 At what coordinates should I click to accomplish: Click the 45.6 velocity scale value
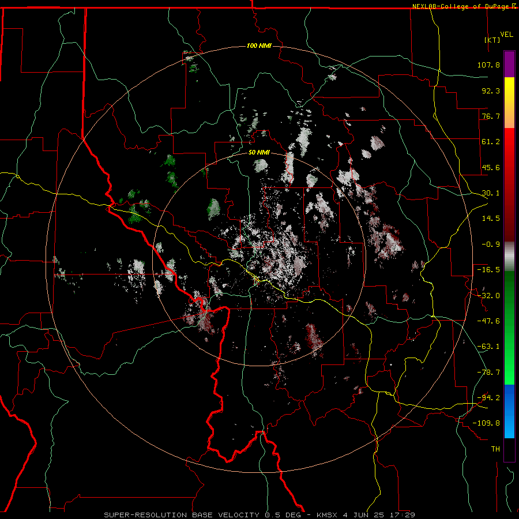[x=491, y=167]
